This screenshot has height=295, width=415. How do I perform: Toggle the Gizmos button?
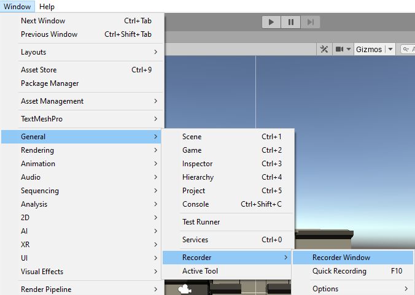[x=368, y=49]
